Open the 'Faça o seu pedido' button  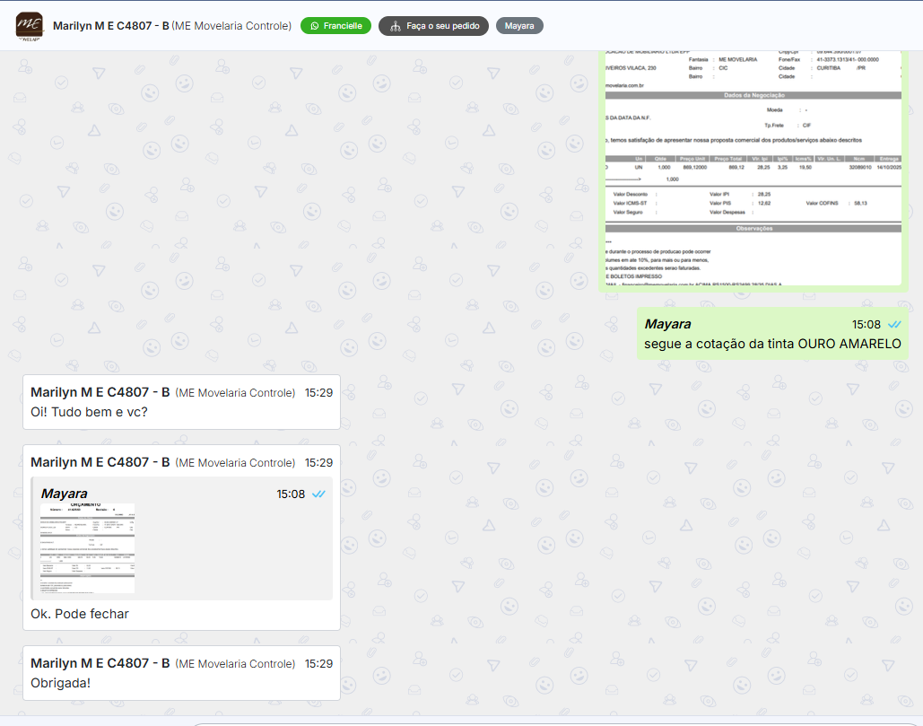coord(434,26)
